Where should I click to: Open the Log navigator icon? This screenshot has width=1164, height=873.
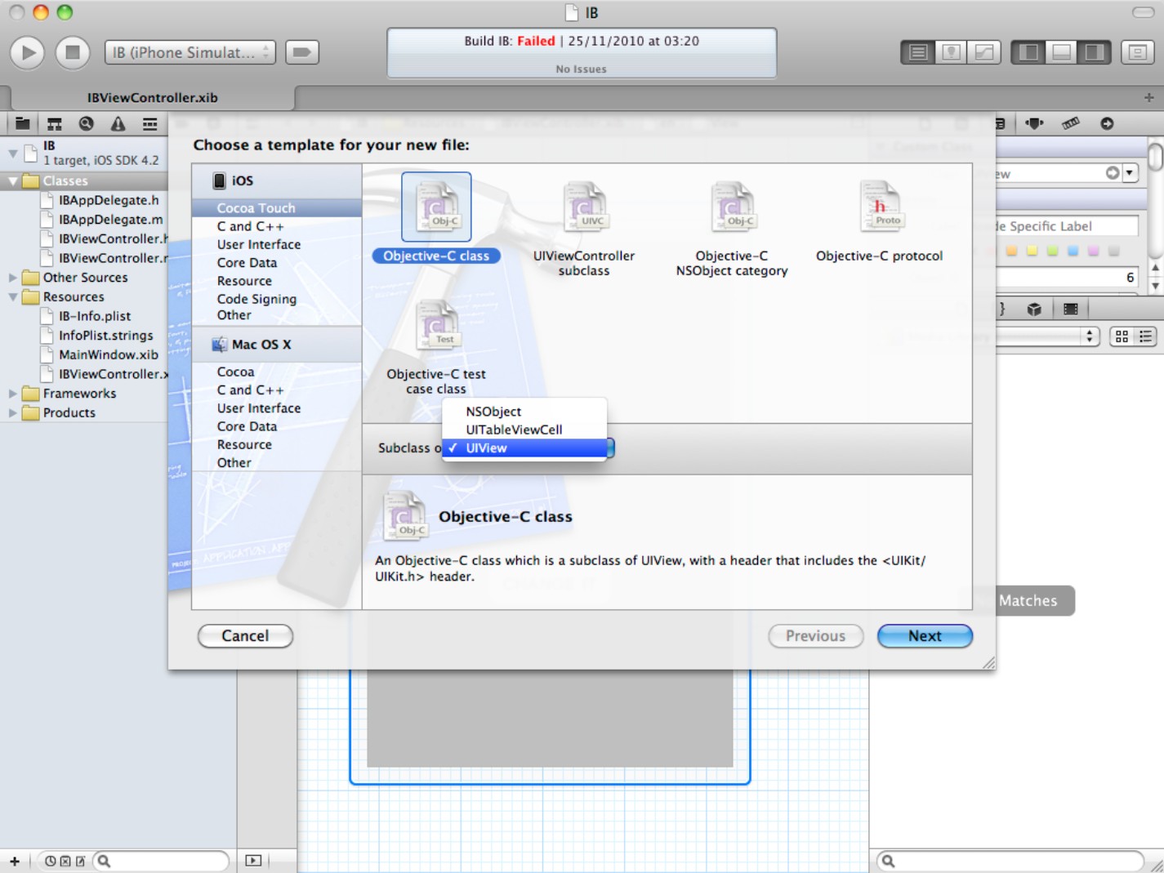point(149,123)
